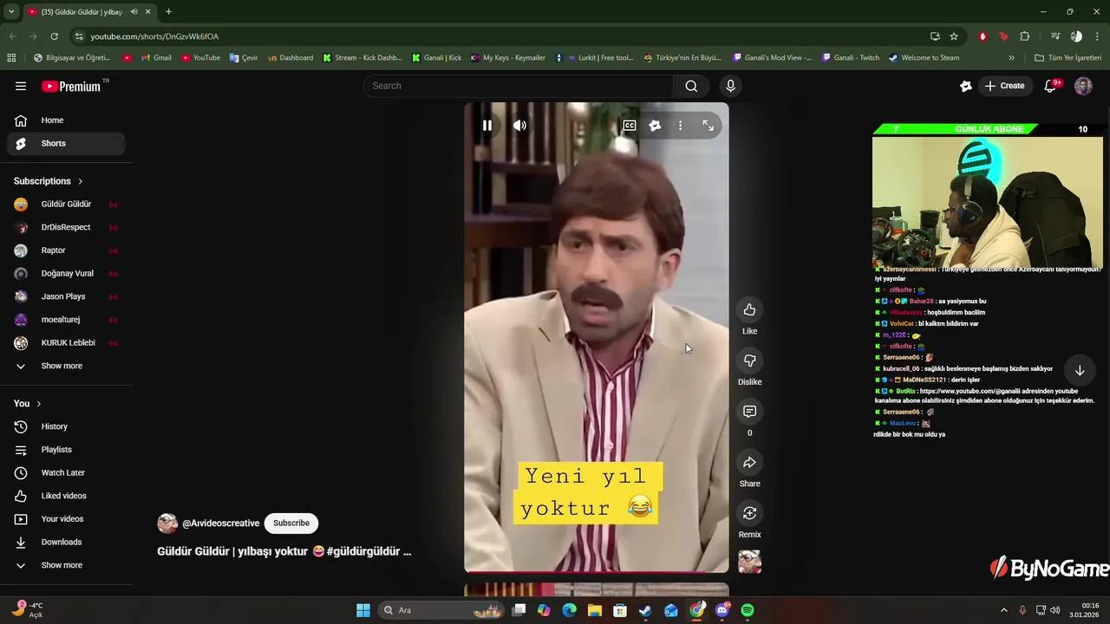Click the search magnifier button
The height and width of the screenshot is (624, 1110).
point(691,86)
